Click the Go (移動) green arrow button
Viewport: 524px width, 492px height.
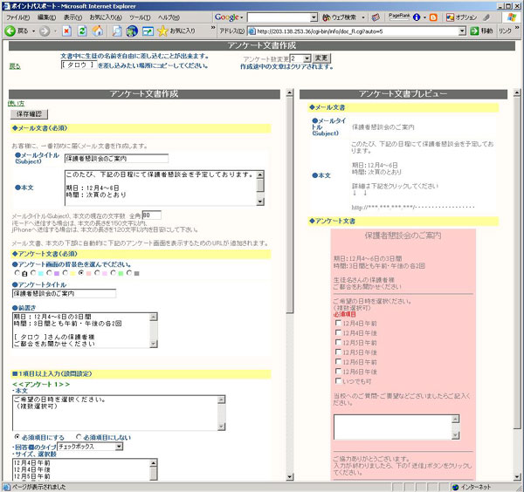(x=474, y=31)
